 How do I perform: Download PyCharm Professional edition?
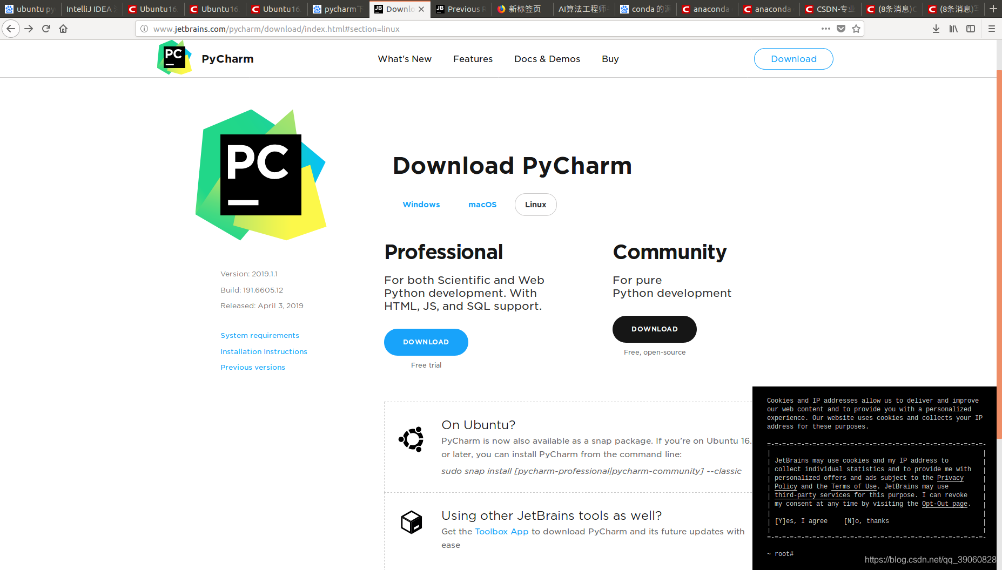[426, 342]
